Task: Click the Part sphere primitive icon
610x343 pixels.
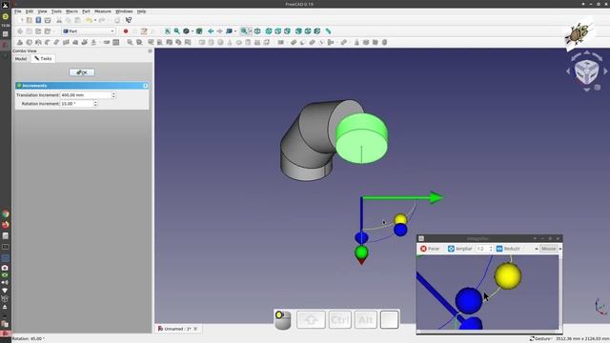Action: [x=220, y=42]
